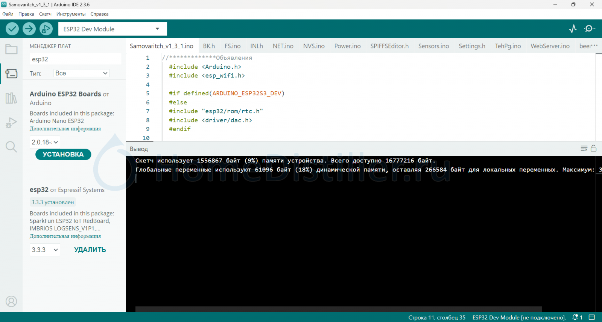This screenshot has width=602, height=322.
Task: Open the Serial Plotter
Action: [x=573, y=29]
